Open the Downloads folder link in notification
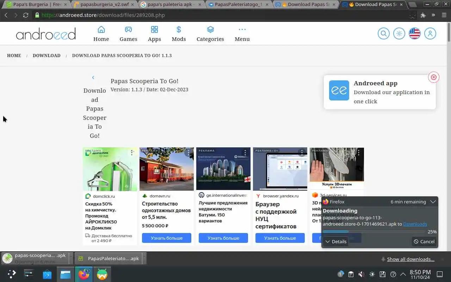The width and height of the screenshot is (451, 282). coord(415,224)
